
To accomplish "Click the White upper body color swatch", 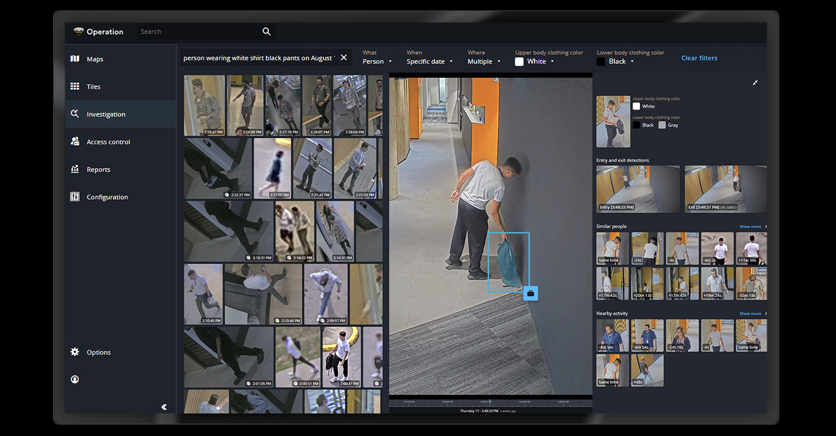I will pyautogui.click(x=519, y=62).
